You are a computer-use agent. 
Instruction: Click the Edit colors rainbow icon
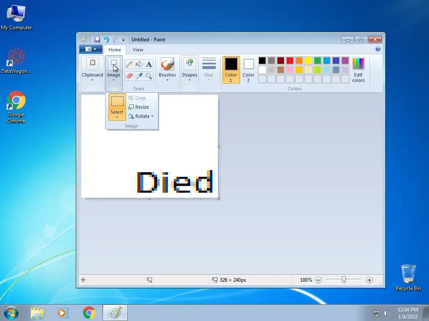click(x=359, y=64)
